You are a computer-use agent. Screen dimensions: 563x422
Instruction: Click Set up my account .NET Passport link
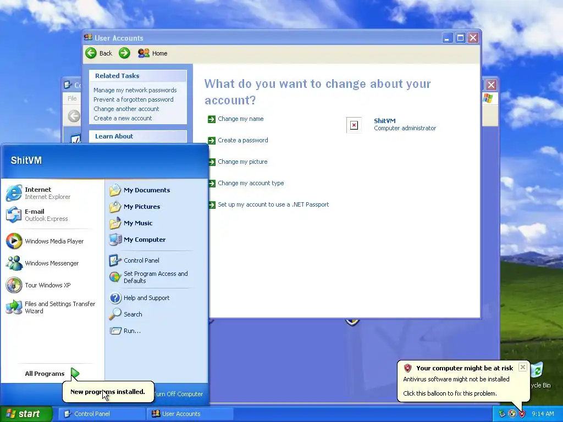(273, 204)
